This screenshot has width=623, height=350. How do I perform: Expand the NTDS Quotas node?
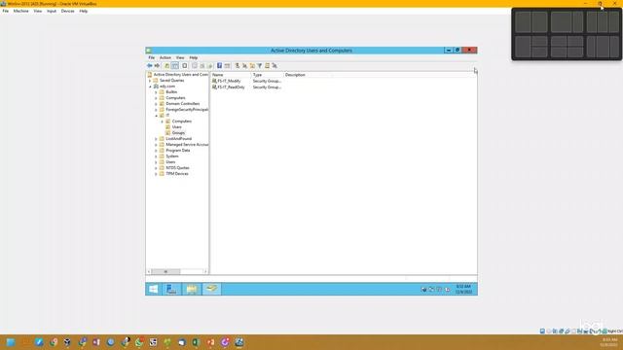[x=156, y=168]
